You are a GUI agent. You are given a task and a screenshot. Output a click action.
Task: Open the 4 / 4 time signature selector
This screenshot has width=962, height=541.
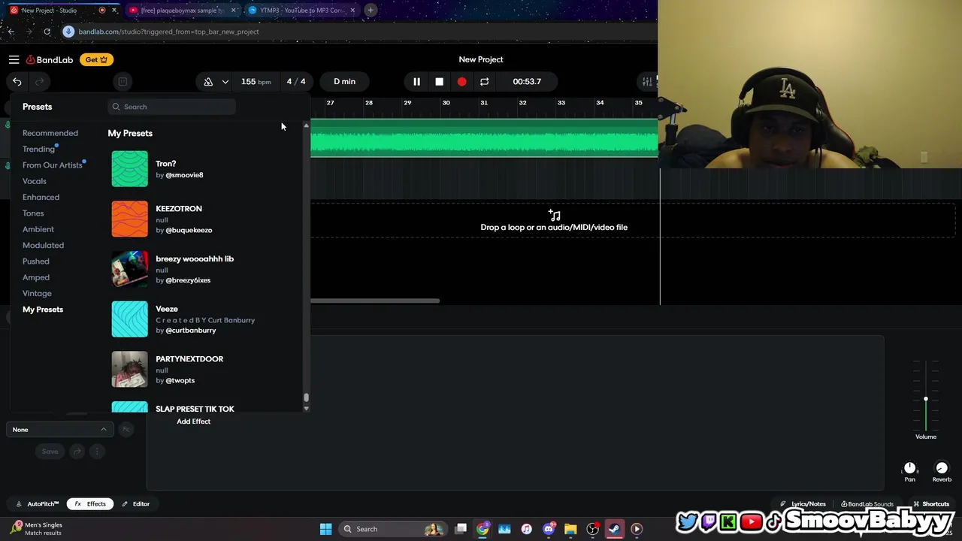click(295, 81)
